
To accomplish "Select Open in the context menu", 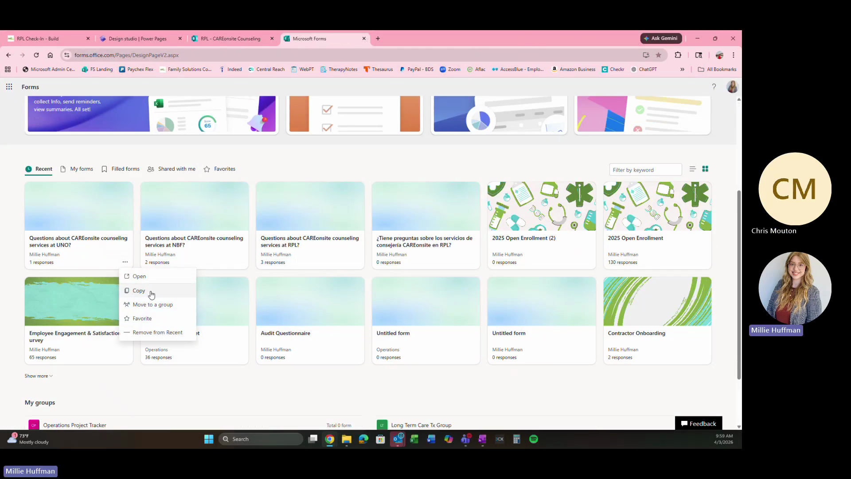I will pos(157,276).
